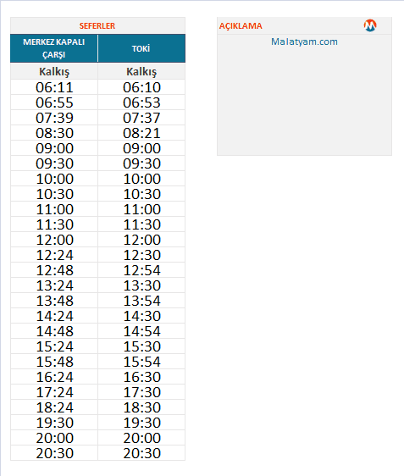404x476 pixels.
Task: Click the 15:54 TOKİ departure cell
Action: 141,362
